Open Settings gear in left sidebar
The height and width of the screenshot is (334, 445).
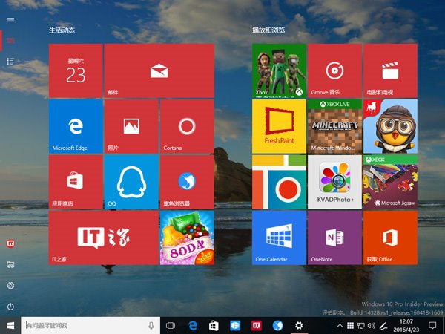pyautogui.click(x=10, y=286)
